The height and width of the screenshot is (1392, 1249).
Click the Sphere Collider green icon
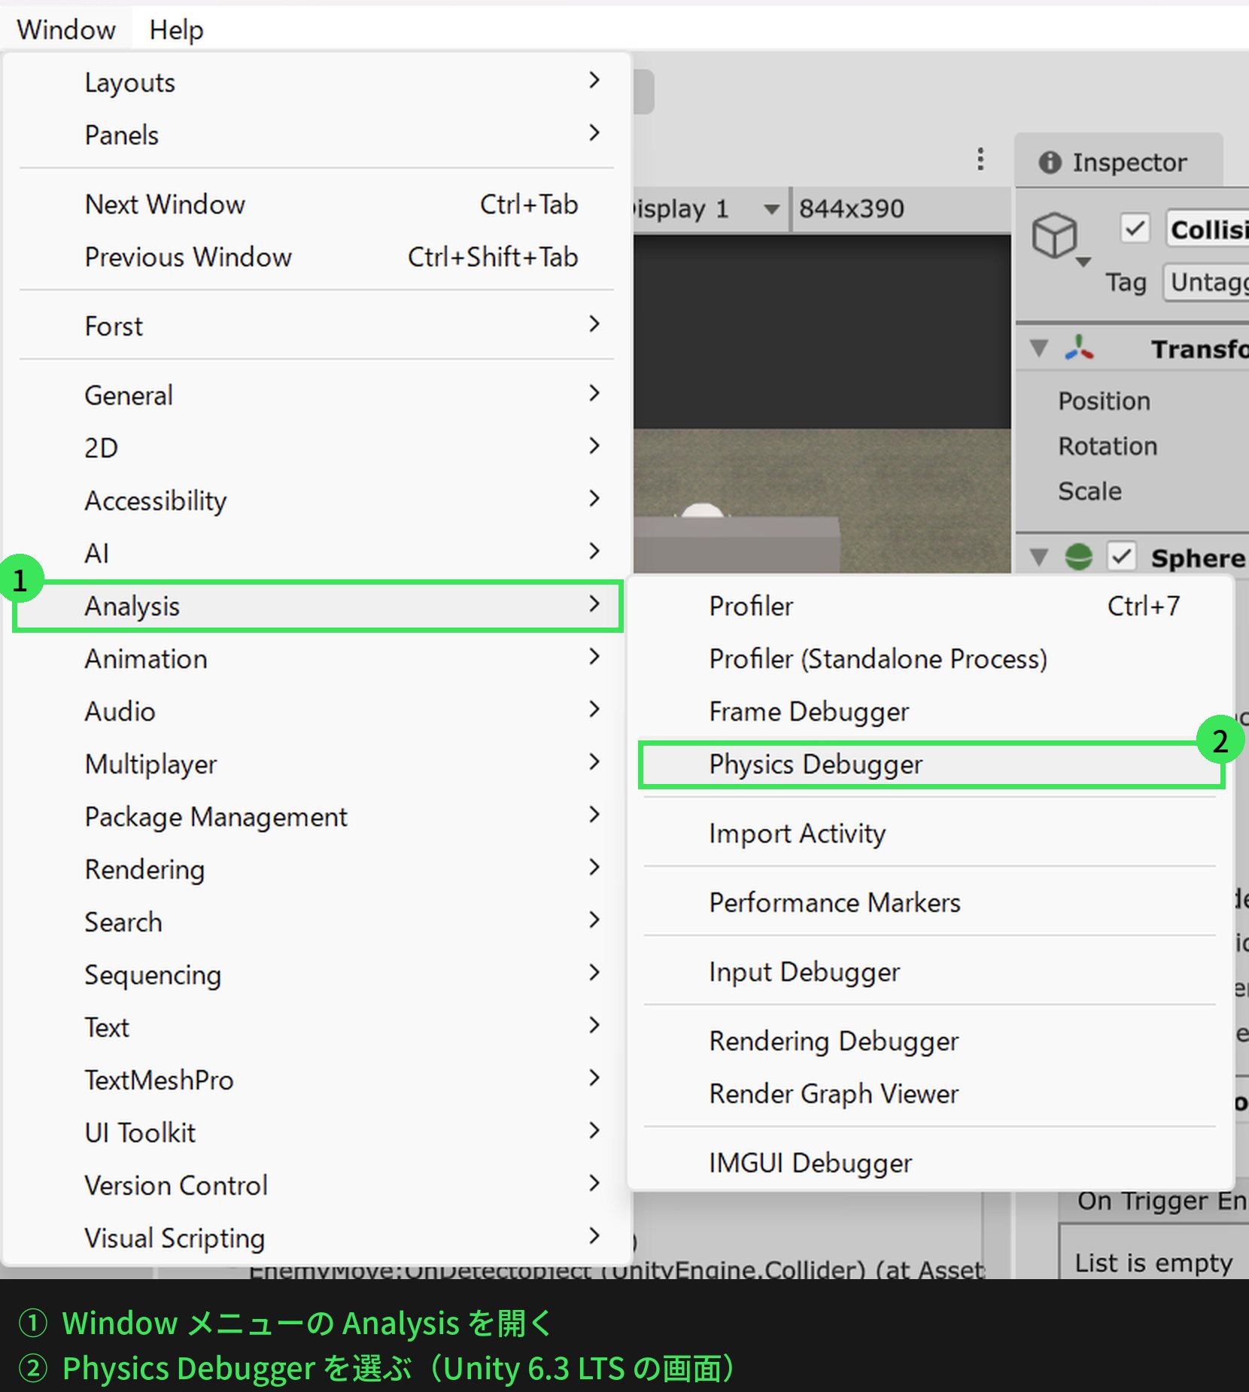tap(1079, 557)
